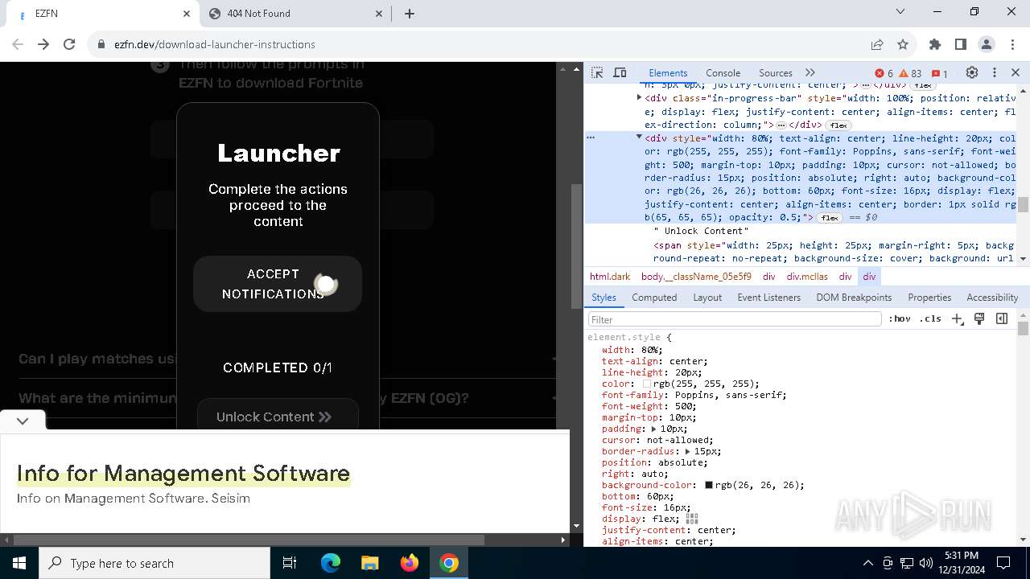This screenshot has width=1030, height=579.
Task: Toggle the device toolbar icon
Action: [x=620, y=72]
